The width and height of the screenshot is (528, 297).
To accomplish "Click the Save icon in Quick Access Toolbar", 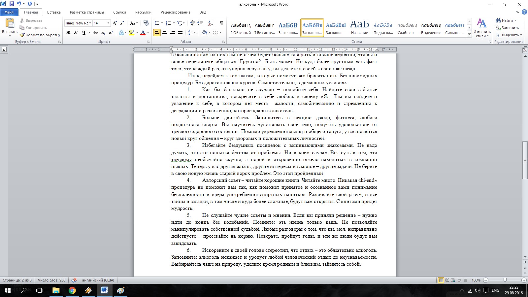I will click(12, 4).
